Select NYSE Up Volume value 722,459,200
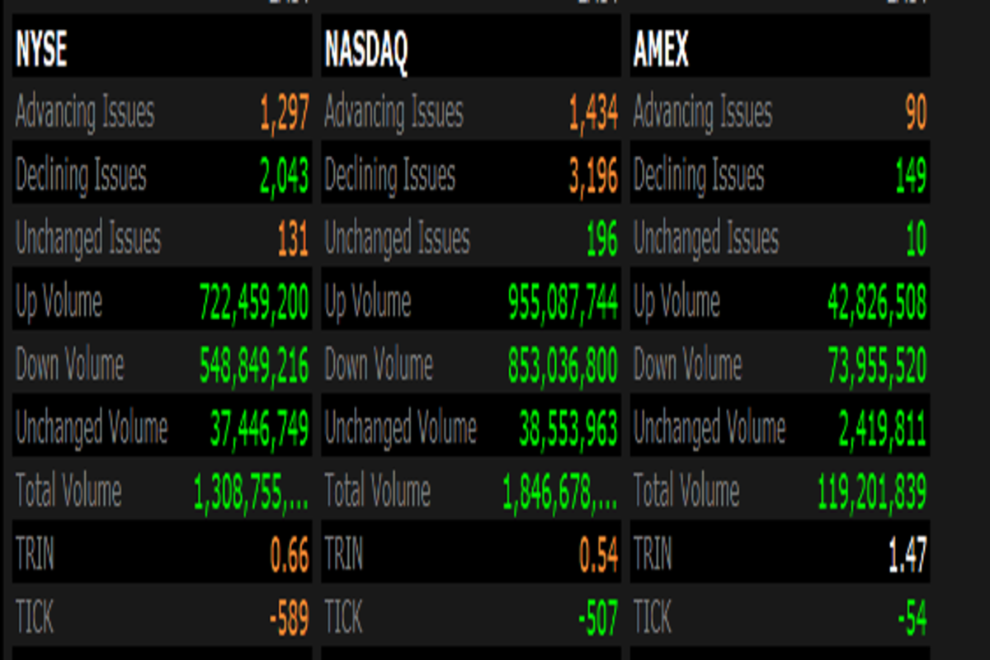The image size is (990, 660). tap(254, 303)
